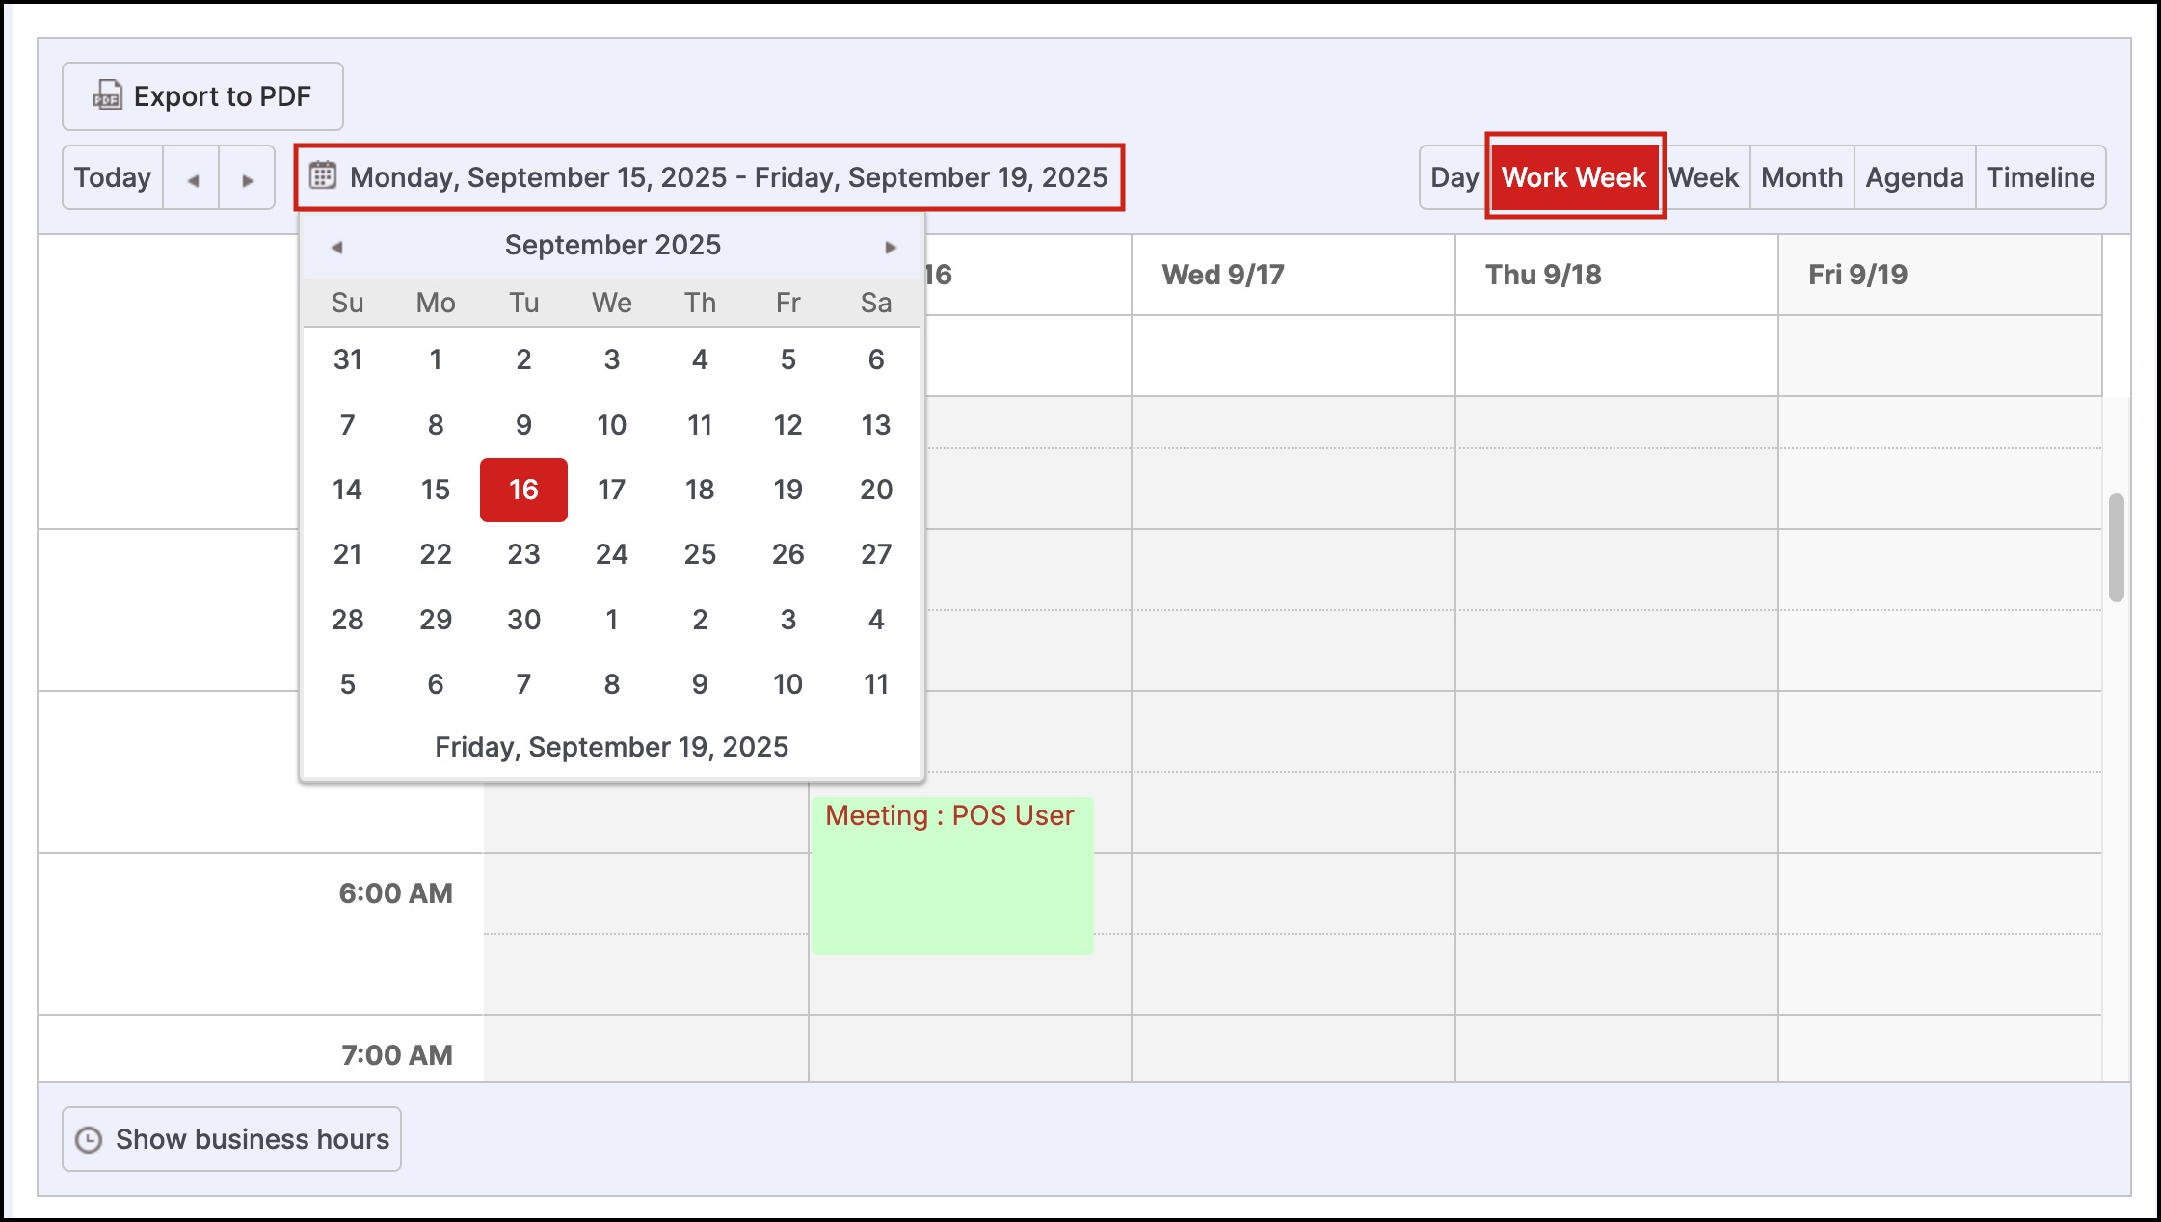Image resolution: width=2161 pixels, height=1222 pixels.
Task: Switch to the Month view
Action: pos(1801,177)
